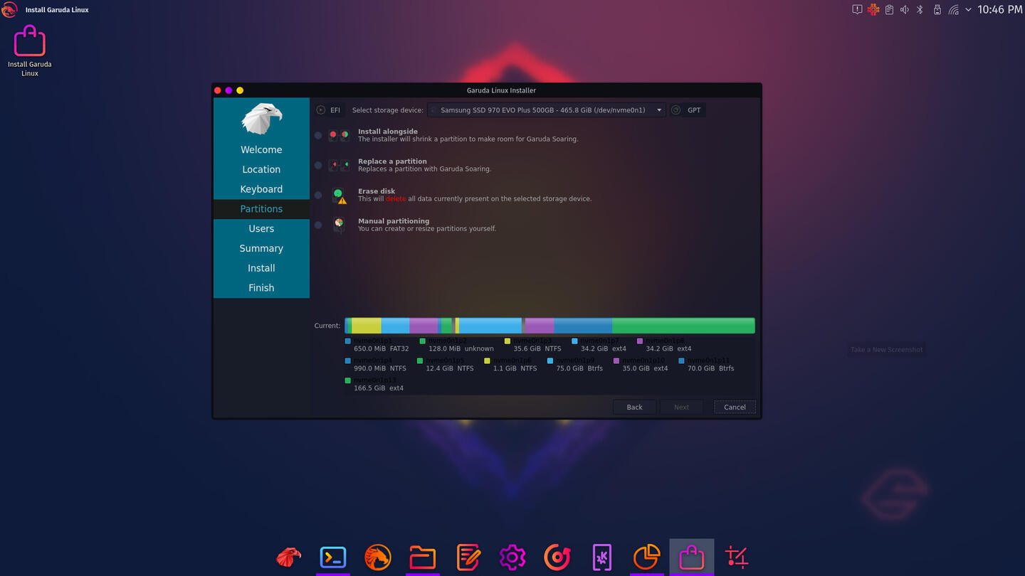The height and width of the screenshot is (576, 1025).
Task: Click the GPT partition table icon
Action: pos(676,110)
